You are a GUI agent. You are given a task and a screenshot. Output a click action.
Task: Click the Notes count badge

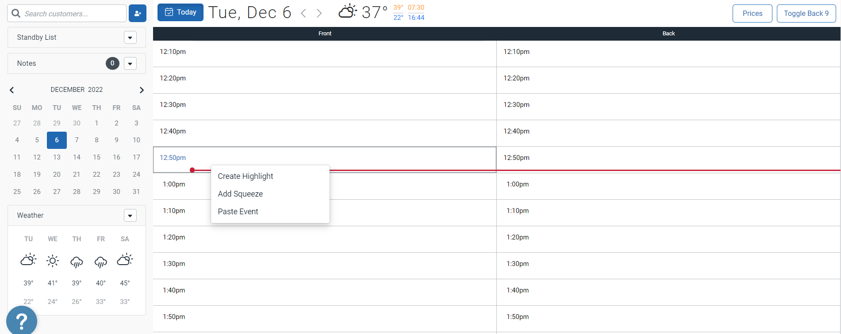pos(112,63)
